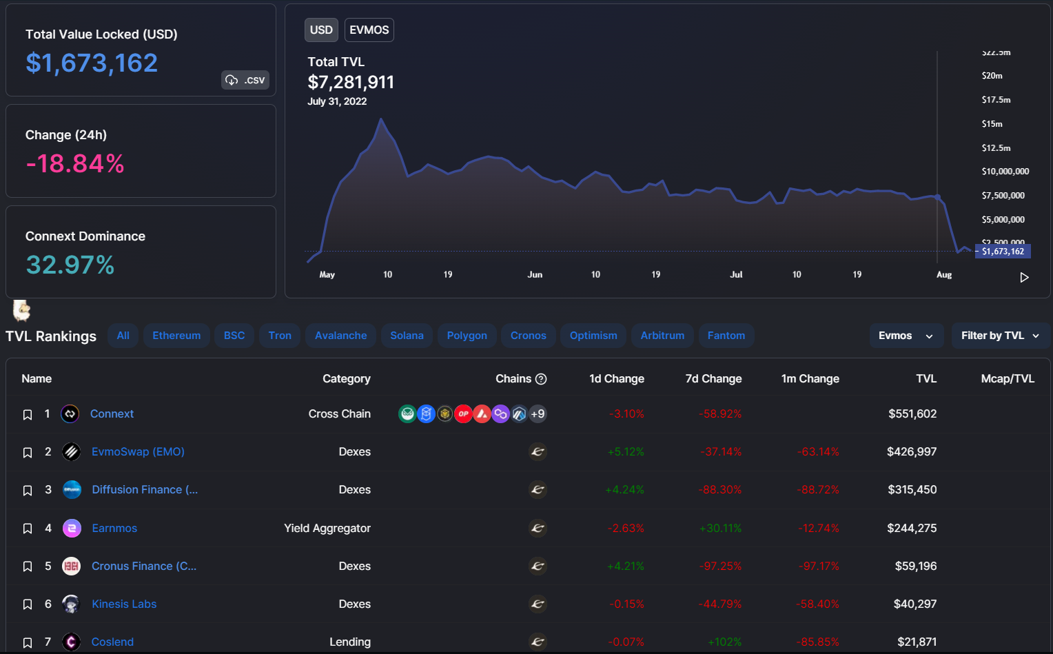Open the Coslend protocol logo
Image resolution: width=1053 pixels, height=654 pixels.
pyautogui.click(x=72, y=642)
